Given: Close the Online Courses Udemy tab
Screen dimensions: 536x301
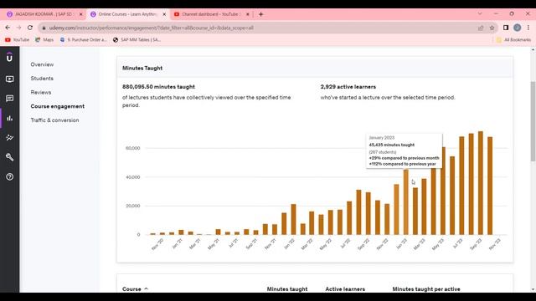Looking at the screenshot, I should [164, 14].
